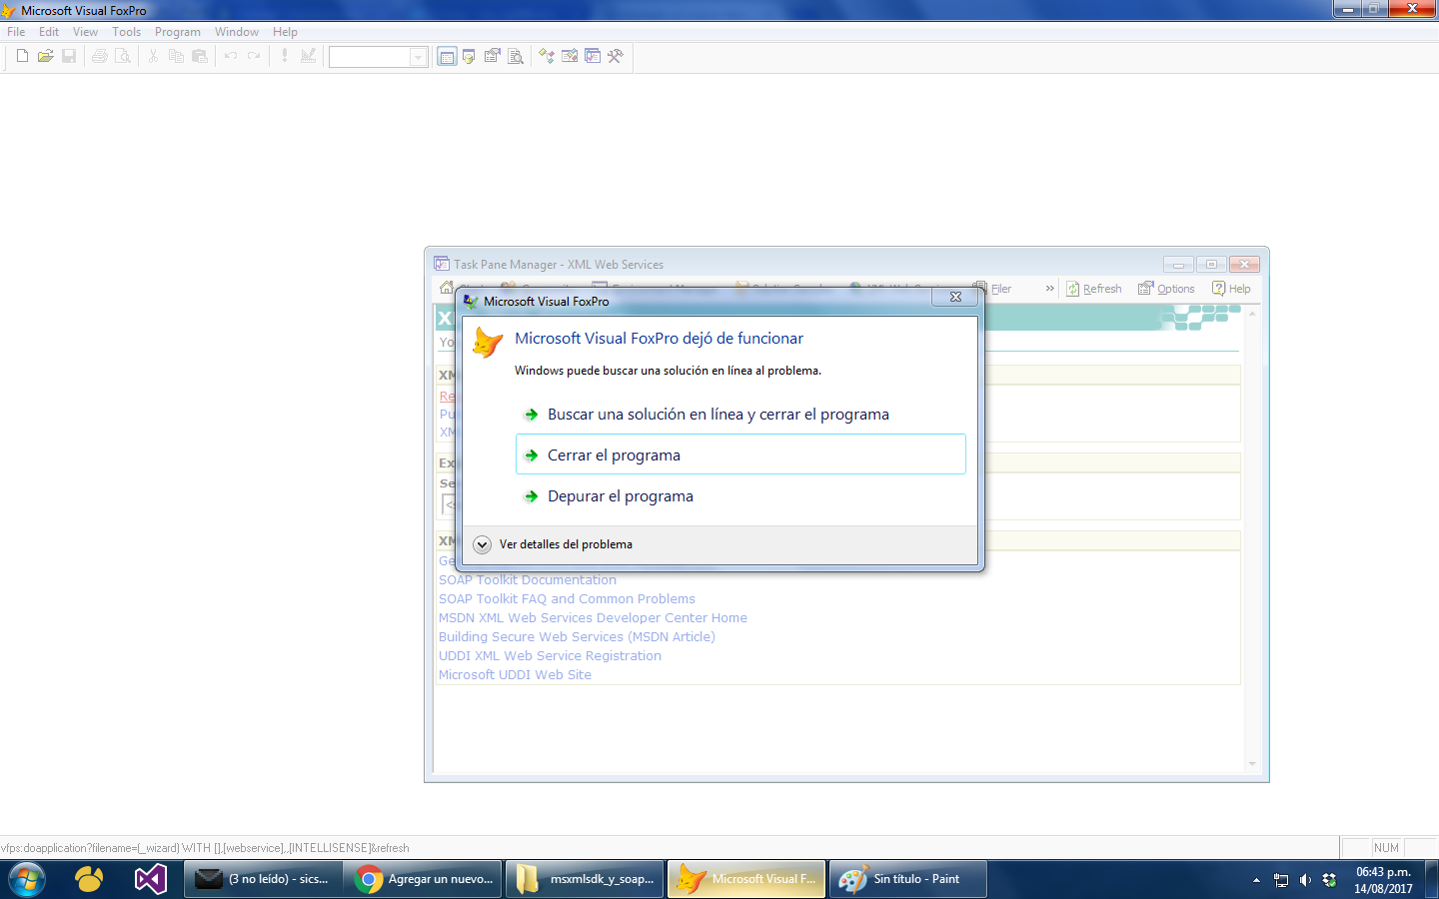Open the Properties window toolbar icon

point(493,56)
